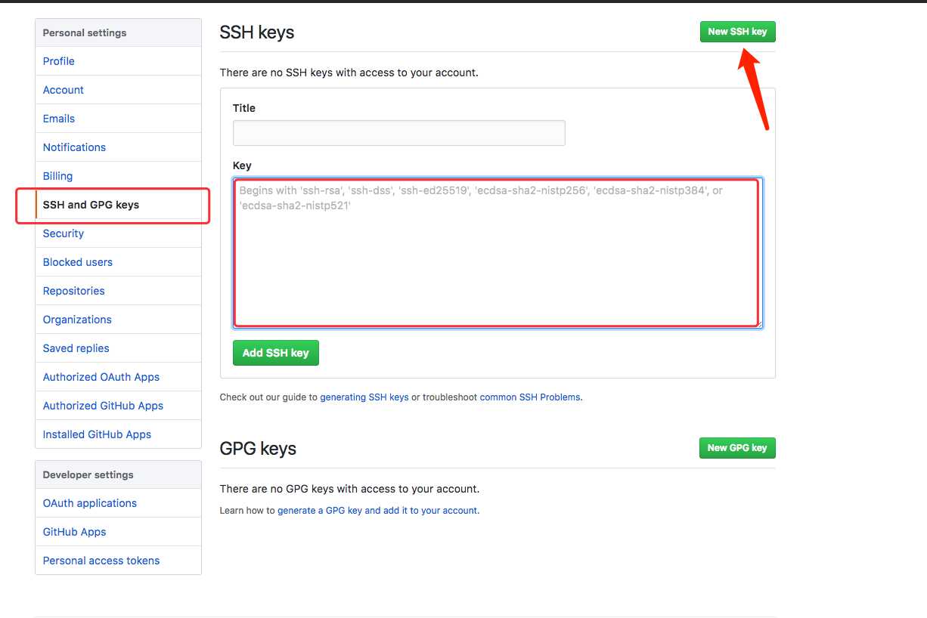The image size is (927, 618).
Task: Select Notifications in the sidebar
Action: coord(74,147)
